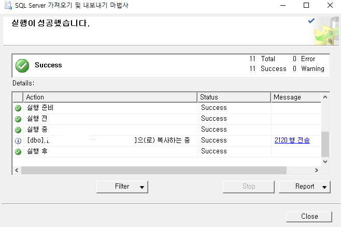Click green check icon beside 실행 후

(18, 151)
